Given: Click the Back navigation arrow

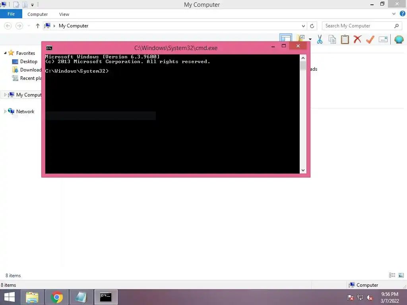Looking at the screenshot, I should [8, 26].
